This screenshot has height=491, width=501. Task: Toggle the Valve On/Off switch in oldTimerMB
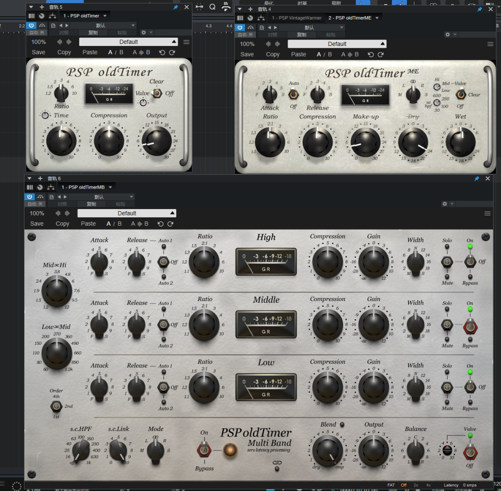pos(470,452)
